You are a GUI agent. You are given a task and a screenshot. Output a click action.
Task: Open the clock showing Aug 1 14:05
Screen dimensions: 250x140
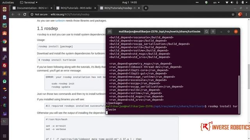click(x=129, y=2)
